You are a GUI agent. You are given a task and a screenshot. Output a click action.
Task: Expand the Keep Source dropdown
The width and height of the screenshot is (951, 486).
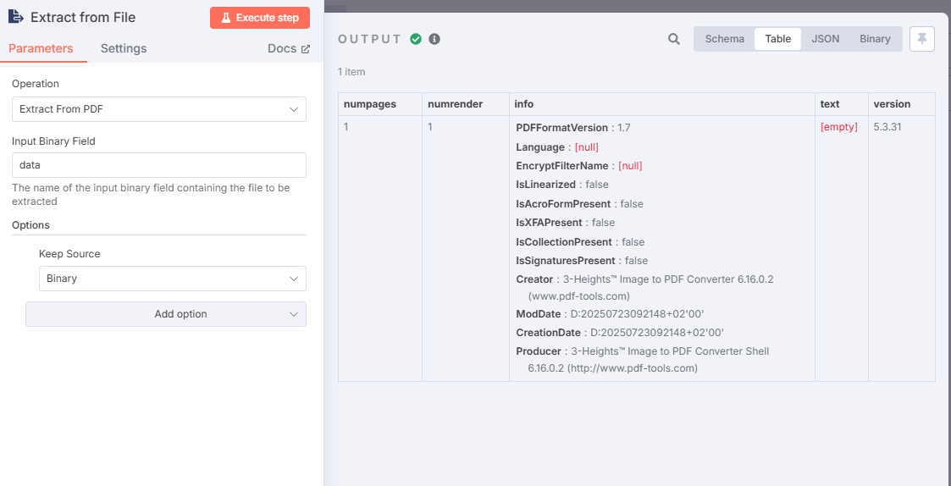pos(173,279)
